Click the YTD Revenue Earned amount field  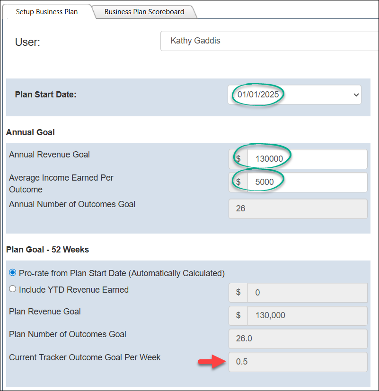click(307, 293)
